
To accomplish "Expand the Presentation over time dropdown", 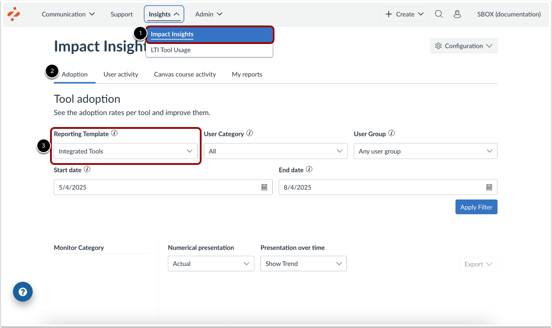I will pos(303,263).
